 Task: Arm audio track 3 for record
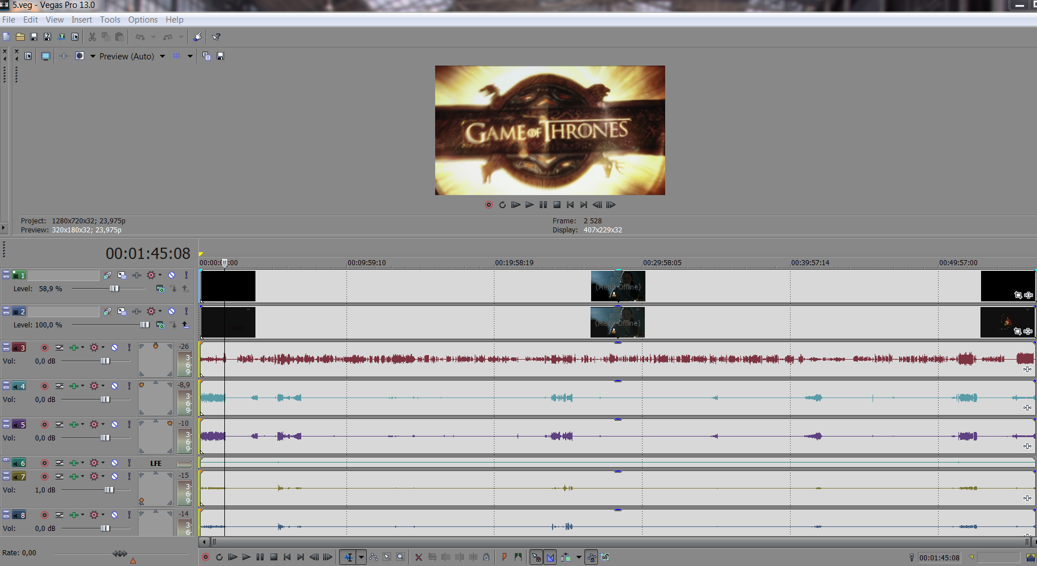44,348
